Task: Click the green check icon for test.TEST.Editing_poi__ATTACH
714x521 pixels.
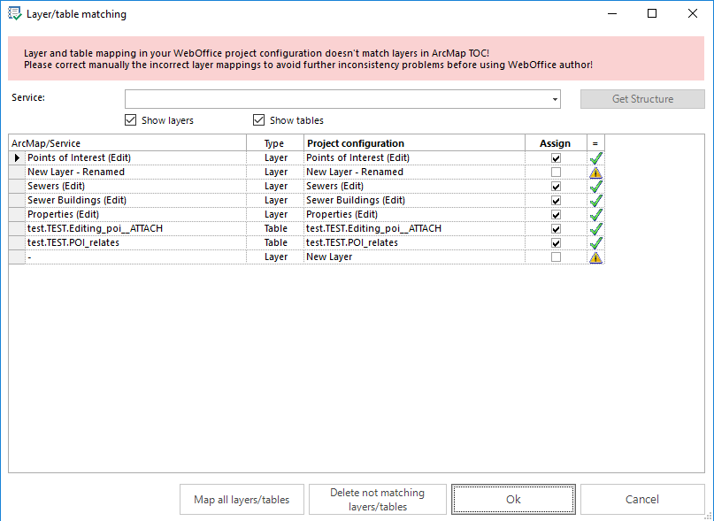Action: tap(595, 228)
